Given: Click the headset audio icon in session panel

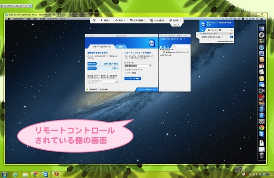Looking at the screenshot, I should pos(216,30).
